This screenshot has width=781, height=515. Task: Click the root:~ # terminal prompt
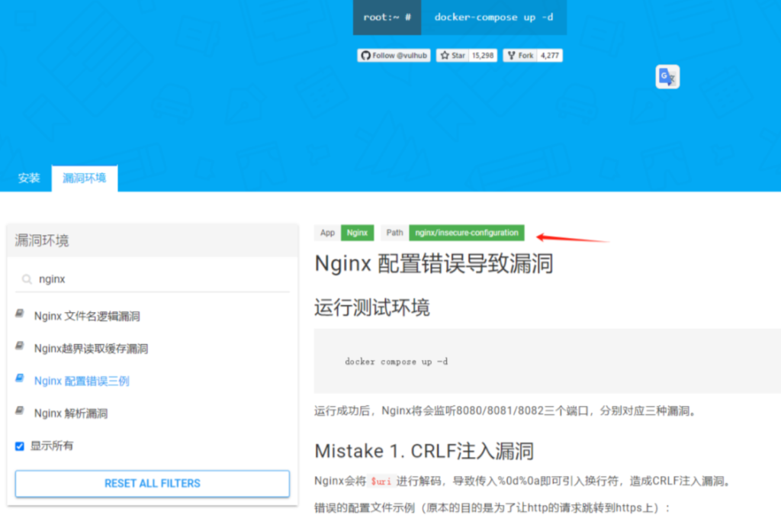coord(387,18)
